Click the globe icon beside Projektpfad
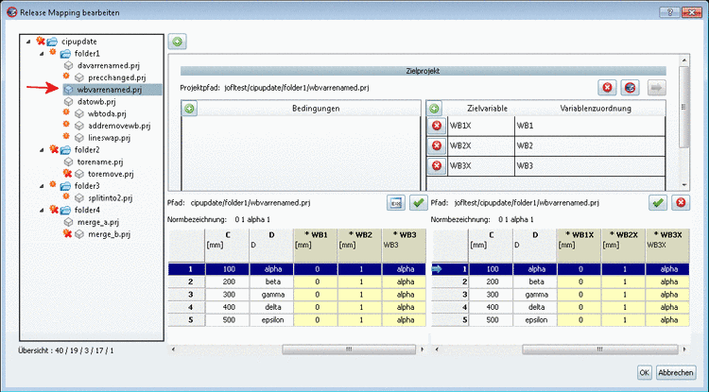 click(x=631, y=87)
